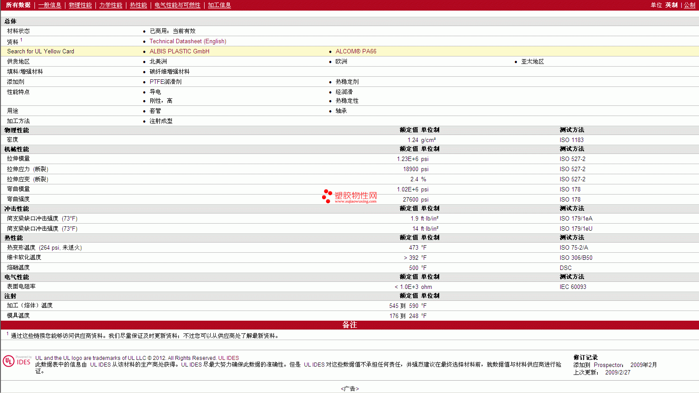Screen dimensions: 699x393
Task: Select the ISO 179/1eU test method
Action: point(576,228)
